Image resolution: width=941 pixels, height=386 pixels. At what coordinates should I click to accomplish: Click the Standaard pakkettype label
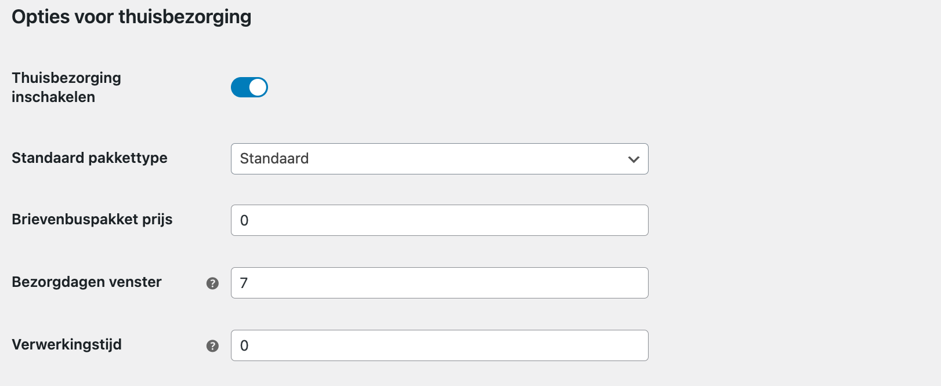(89, 158)
